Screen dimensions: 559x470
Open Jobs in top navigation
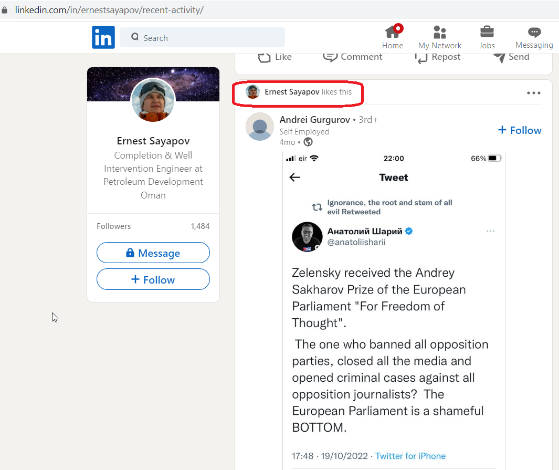coord(487,37)
